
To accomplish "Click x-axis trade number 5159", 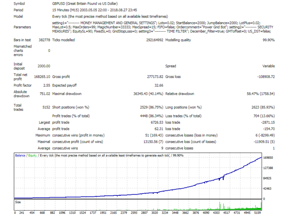I will [x=257, y=213].
